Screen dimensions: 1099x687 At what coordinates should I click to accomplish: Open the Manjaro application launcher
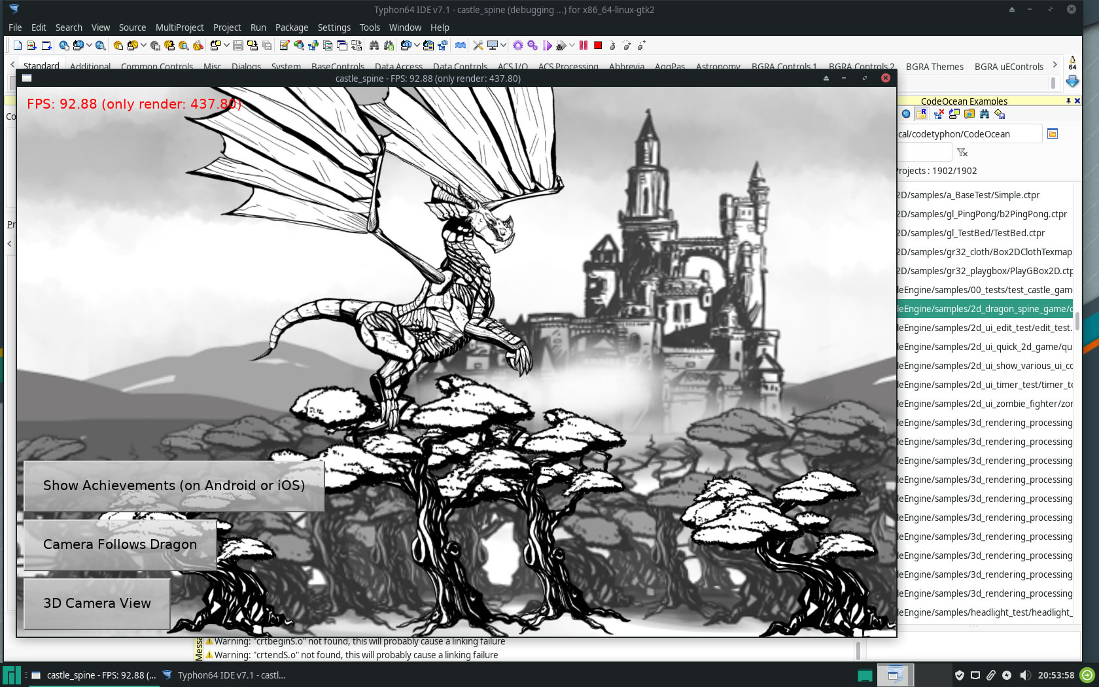[x=12, y=675]
